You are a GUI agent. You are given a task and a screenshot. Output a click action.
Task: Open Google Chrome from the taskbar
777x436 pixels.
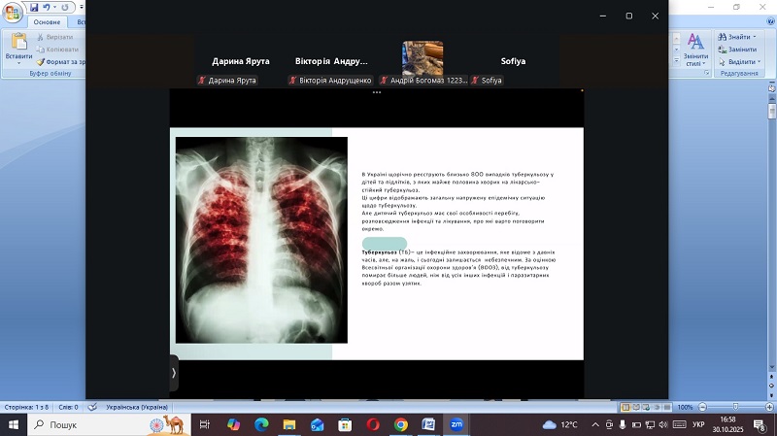pyautogui.click(x=401, y=424)
